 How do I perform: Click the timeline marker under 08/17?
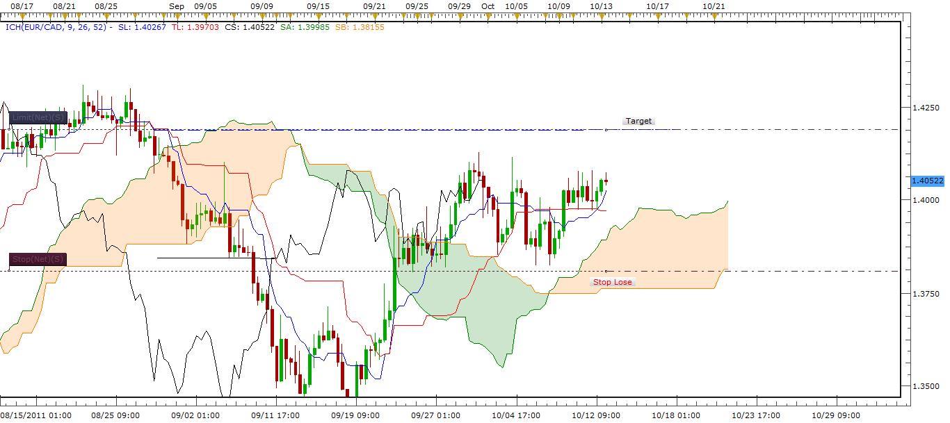[x=22, y=15]
